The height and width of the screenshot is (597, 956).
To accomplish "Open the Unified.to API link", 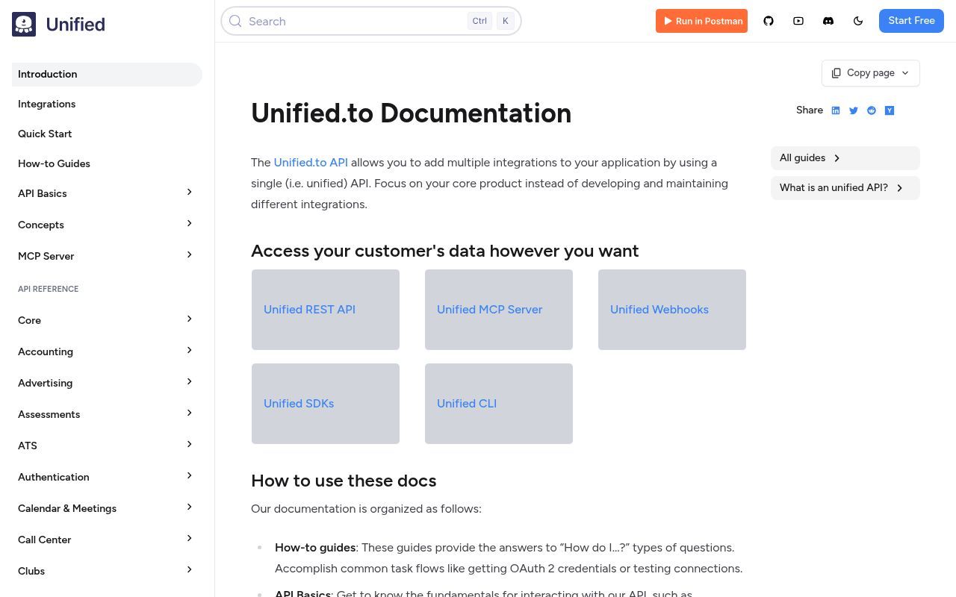I will [311, 163].
